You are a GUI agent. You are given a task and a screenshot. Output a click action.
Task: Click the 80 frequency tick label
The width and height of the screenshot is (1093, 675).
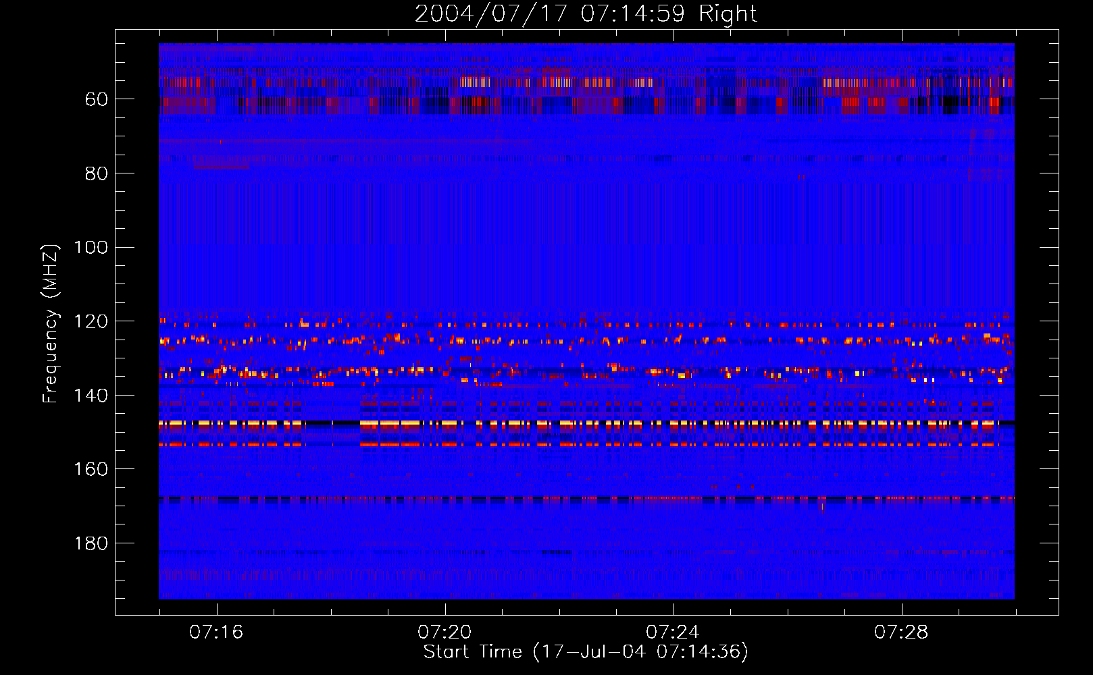(x=97, y=173)
